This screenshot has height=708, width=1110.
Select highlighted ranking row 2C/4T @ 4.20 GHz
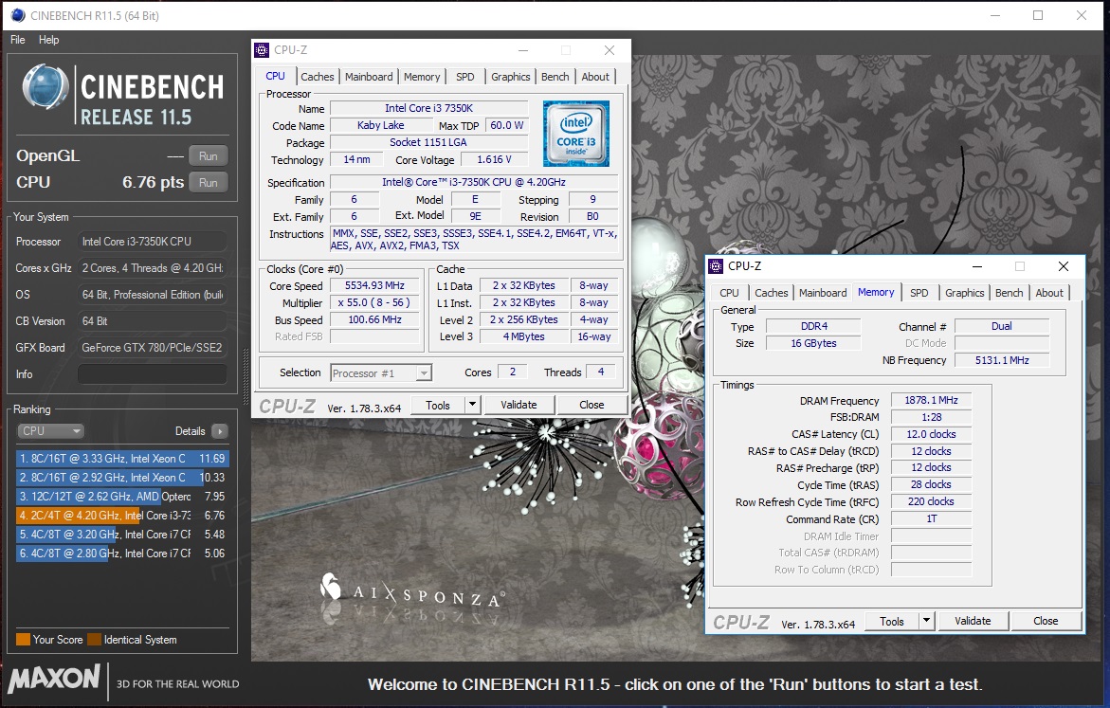pyautogui.click(x=121, y=516)
